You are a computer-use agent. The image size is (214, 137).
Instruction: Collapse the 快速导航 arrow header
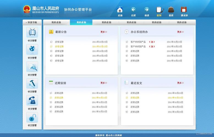point(32,22)
